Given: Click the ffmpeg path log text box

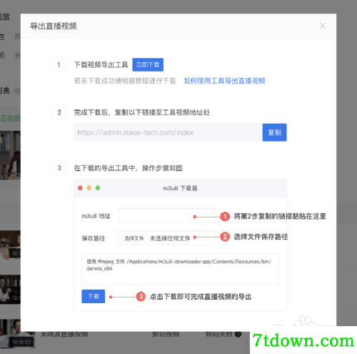Looking at the screenshot, I should click(180, 269).
